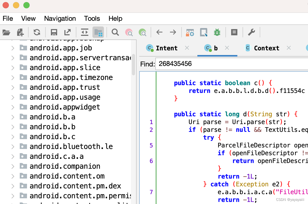This screenshot has height=204, width=308.
Task: Click the Context tab class icon
Action: pyautogui.click(x=248, y=48)
